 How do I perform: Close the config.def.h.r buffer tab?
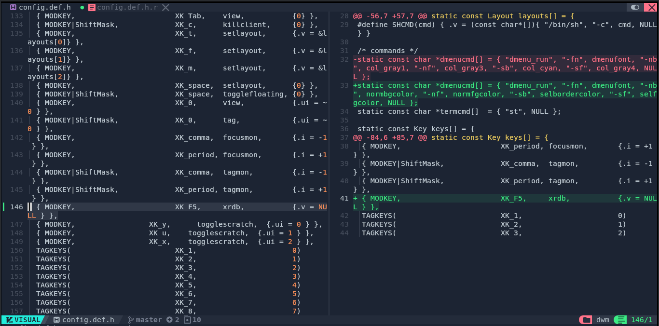coord(165,7)
